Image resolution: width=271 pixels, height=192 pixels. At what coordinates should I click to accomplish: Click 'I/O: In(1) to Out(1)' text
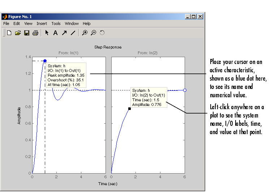(64, 71)
